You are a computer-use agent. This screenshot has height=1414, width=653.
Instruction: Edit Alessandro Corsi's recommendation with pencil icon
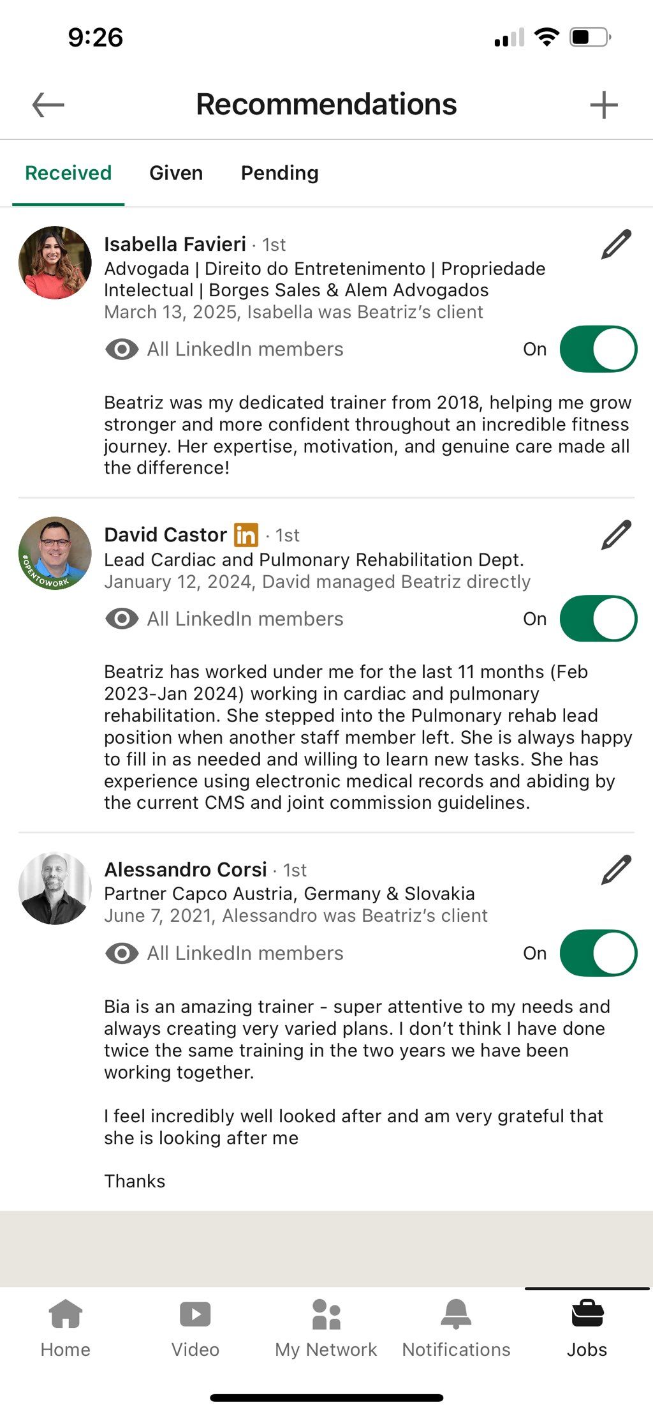[x=616, y=869]
